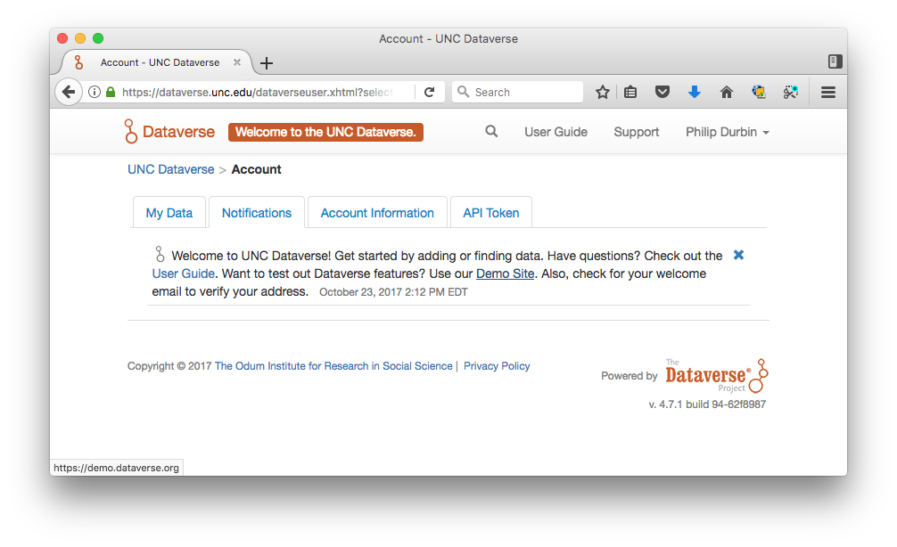Close the Account - UNC Dataverse tab
Image resolution: width=897 pixels, height=547 pixels.
point(237,62)
